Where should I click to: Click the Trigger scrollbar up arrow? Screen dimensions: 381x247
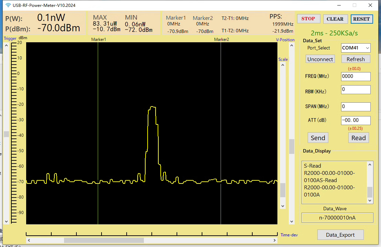coord(6,45)
